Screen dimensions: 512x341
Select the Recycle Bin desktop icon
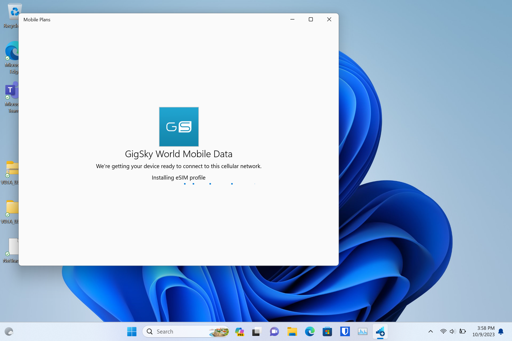point(12,15)
